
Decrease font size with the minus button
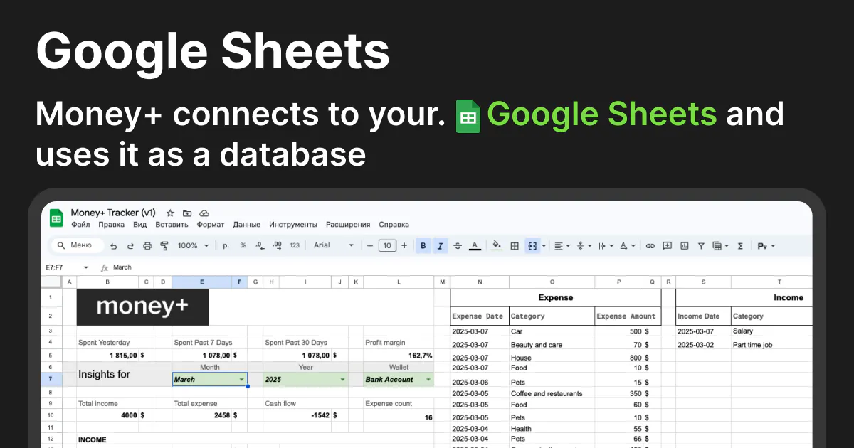(x=369, y=245)
